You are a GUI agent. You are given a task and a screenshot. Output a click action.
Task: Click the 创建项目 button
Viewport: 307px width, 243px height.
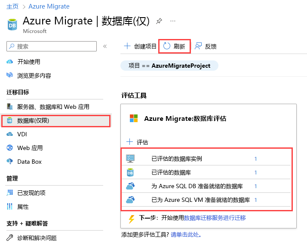point(140,46)
